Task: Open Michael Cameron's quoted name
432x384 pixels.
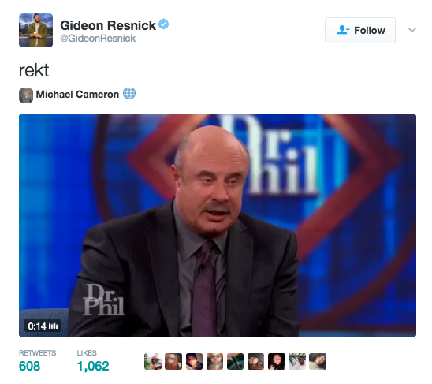Action: point(77,95)
